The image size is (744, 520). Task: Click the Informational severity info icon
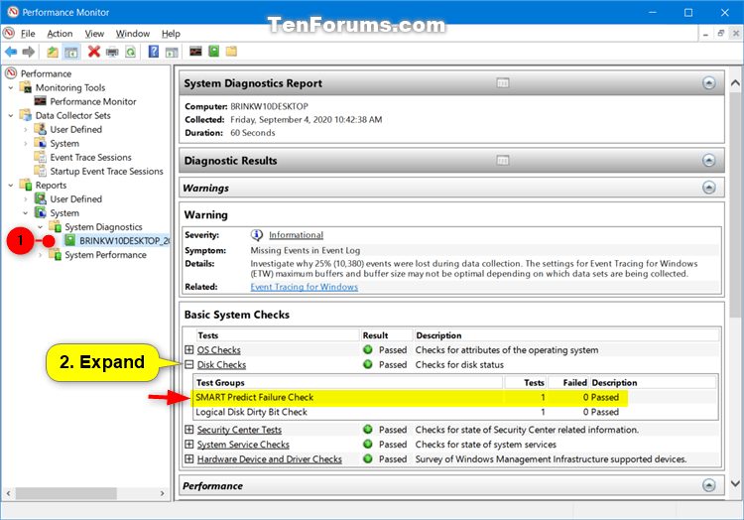pyautogui.click(x=257, y=235)
